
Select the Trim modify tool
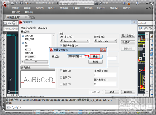[x=152, y=76]
